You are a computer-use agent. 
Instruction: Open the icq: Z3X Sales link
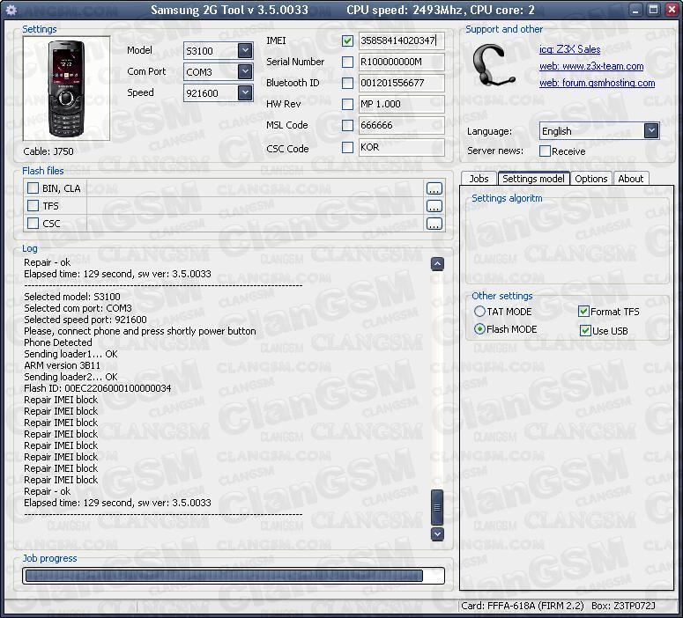pos(569,49)
